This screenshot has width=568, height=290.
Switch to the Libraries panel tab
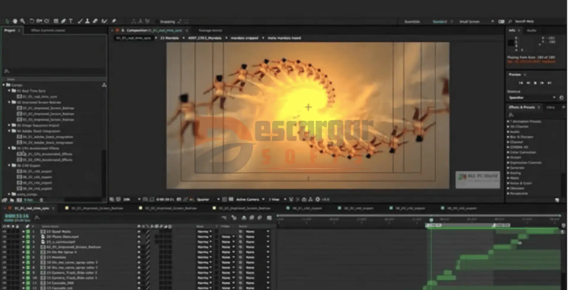pos(550,107)
